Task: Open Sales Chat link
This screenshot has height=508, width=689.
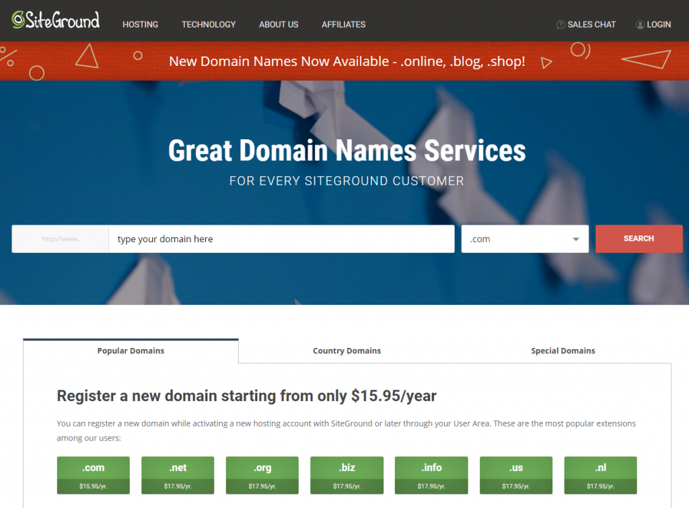Action: (x=591, y=25)
